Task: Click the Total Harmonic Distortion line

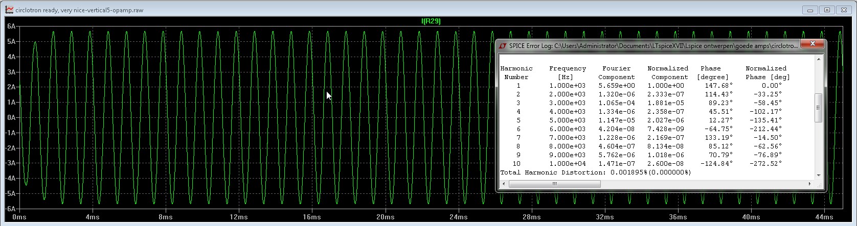Action: pos(596,172)
